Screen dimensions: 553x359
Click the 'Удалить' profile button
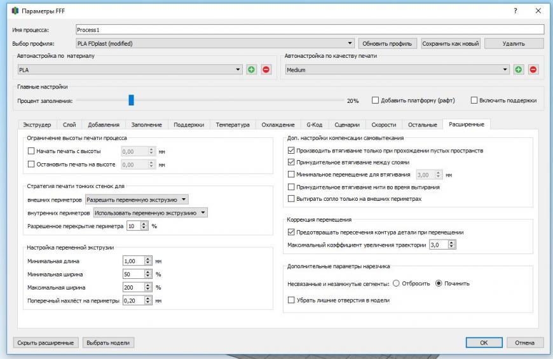pos(514,44)
